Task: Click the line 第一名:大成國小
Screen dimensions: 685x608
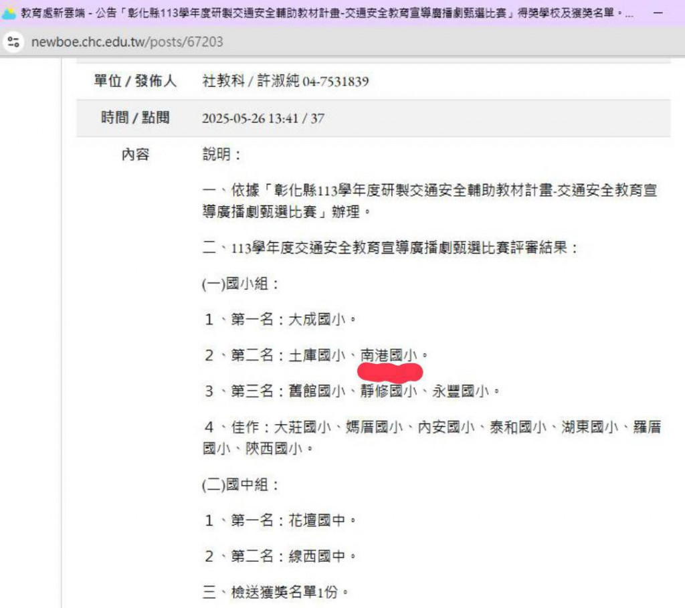Action: 280,319
